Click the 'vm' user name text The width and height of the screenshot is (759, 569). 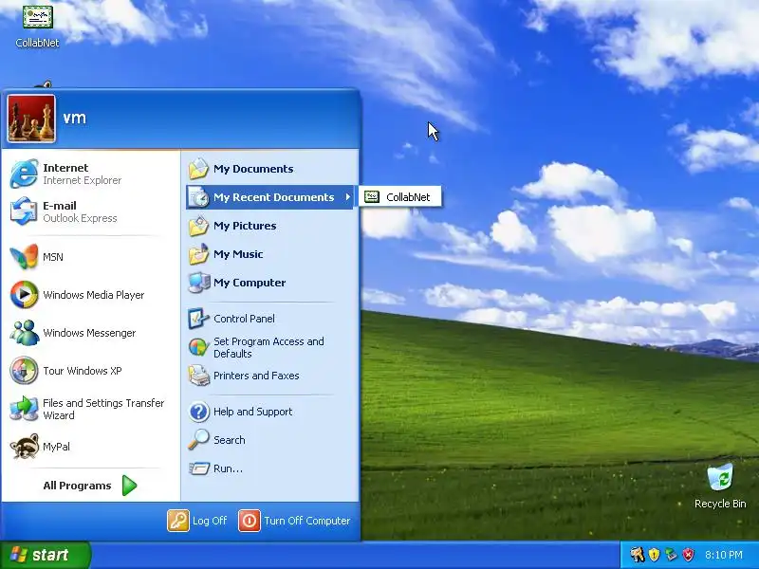tap(75, 118)
